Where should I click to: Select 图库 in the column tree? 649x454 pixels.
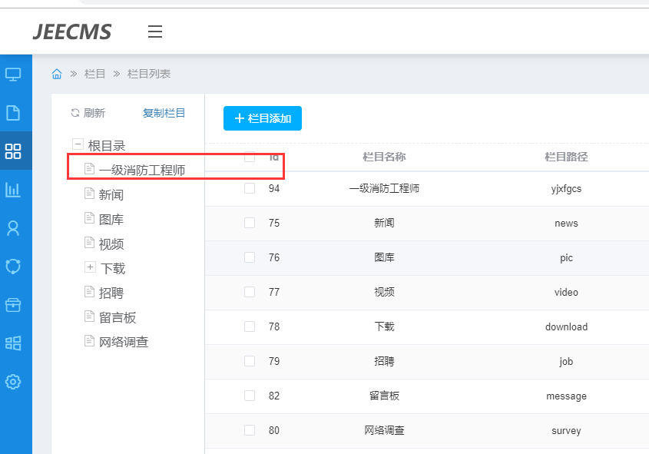coord(111,220)
